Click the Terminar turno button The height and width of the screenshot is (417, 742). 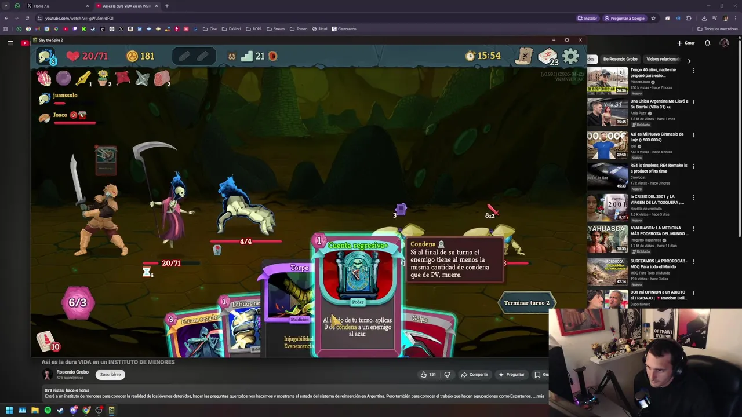(x=526, y=303)
